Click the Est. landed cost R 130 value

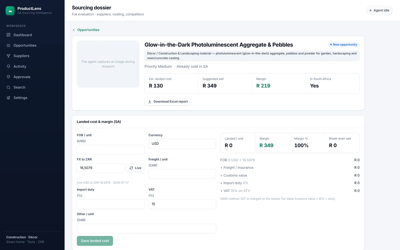156,86
